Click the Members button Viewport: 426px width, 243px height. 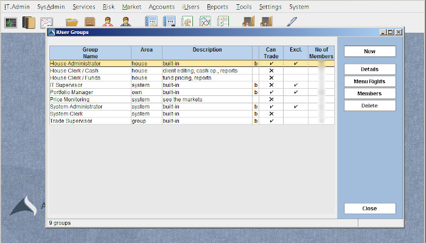coord(369,94)
